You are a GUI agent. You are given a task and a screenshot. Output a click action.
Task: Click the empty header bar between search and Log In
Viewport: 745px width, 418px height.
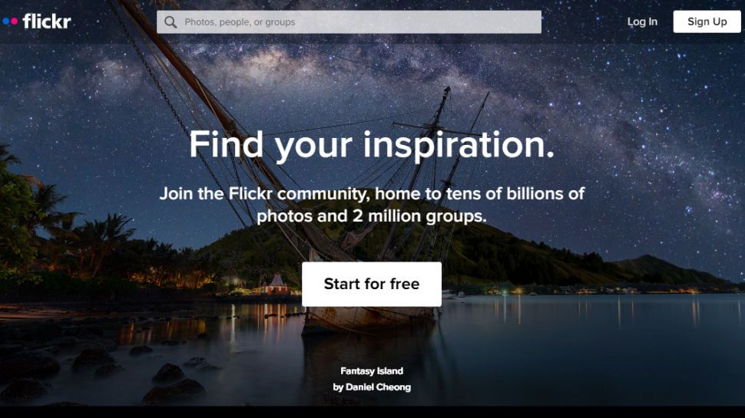click(584, 21)
